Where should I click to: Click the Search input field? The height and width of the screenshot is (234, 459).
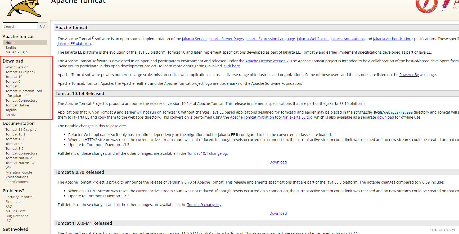point(20,26)
